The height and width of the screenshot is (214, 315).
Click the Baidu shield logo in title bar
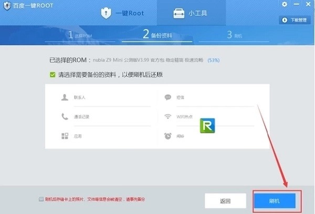coord(6,5)
